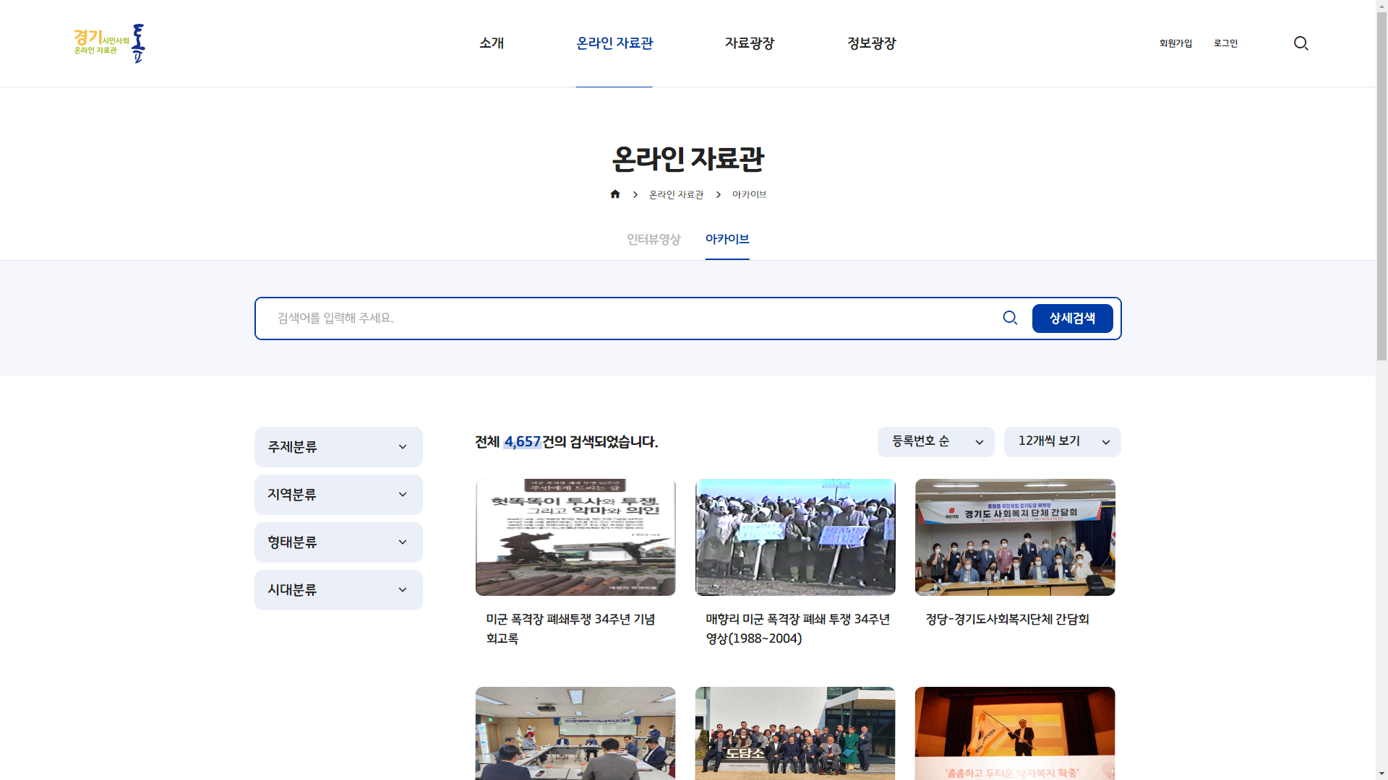Expand the 주제분류 filter
The height and width of the screenshot is (780, 1388).
pos(338,447)
